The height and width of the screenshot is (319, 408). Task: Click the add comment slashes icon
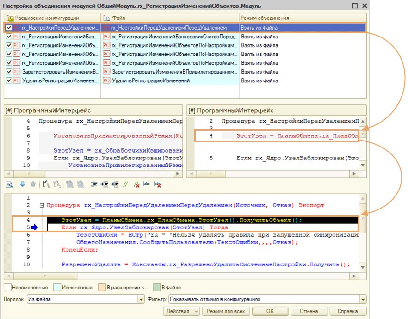pyautogui.click(x=125, y=184)
